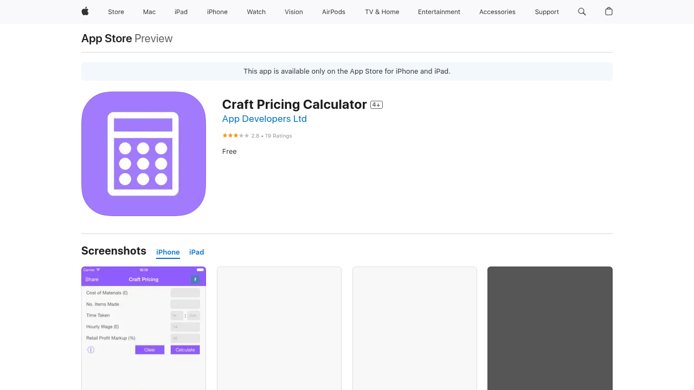This screenshot has width=694, height=390.
Task: Open the Watch menu
Action: (256, 12)
